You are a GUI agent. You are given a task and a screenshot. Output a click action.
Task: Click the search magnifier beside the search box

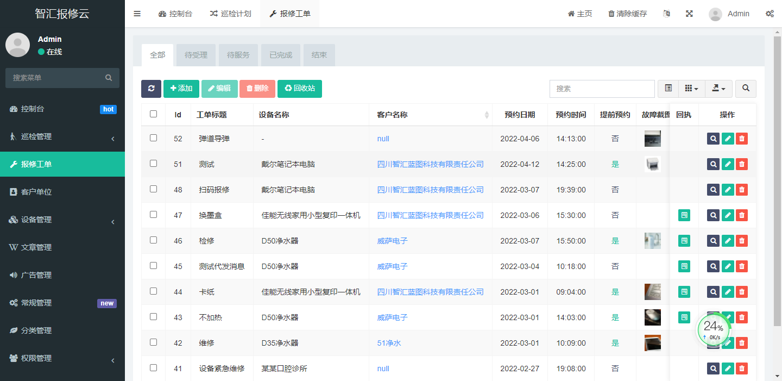click(746, 88)
